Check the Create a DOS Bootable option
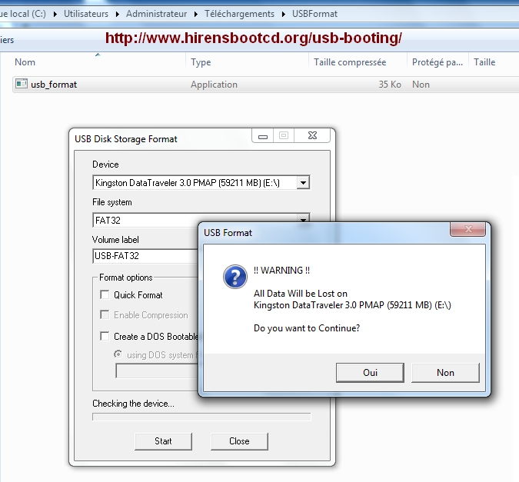Viewport: 519px width, 482px height. [x=105, y=336]
